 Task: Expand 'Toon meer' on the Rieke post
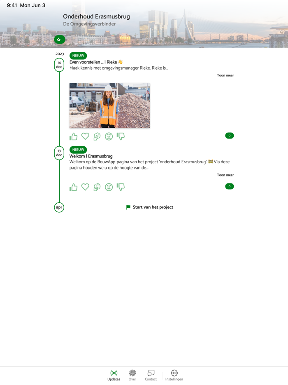coord(225,75)
